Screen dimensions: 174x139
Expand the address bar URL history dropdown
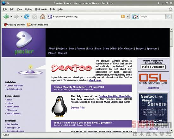pyautogui.click(x=128, y=17)
